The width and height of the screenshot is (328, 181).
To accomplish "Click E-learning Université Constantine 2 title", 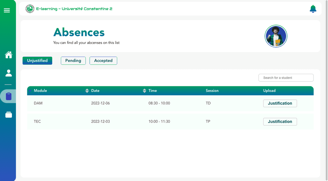I will [74, 9].
